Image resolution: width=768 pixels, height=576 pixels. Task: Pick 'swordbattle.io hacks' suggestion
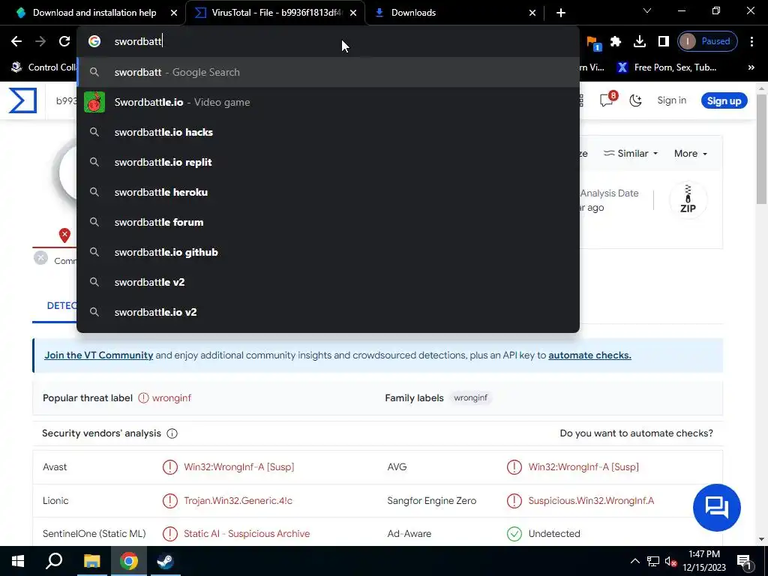tap(328, 132)
